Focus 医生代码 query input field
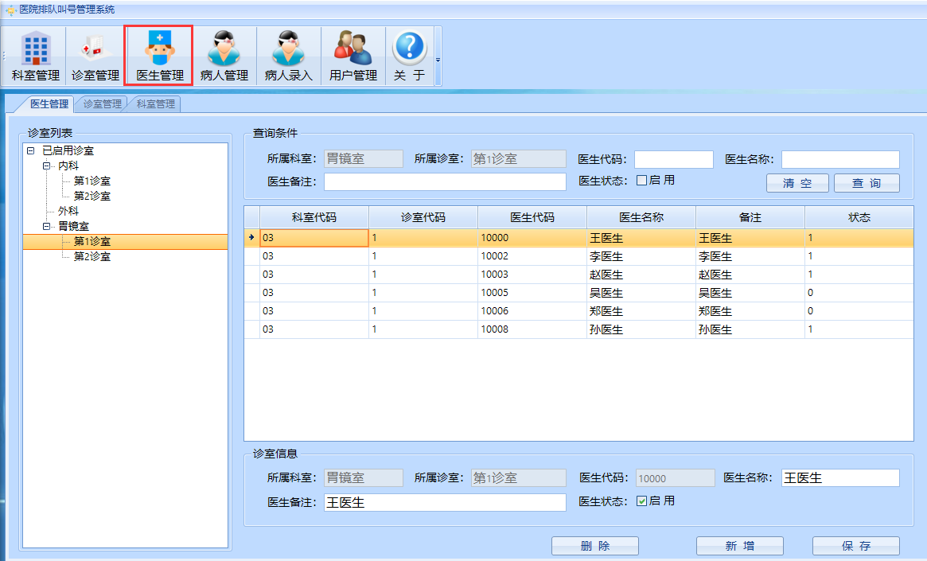Image resolution: width=927 pixels, height=561 pixels. (674, 160)
